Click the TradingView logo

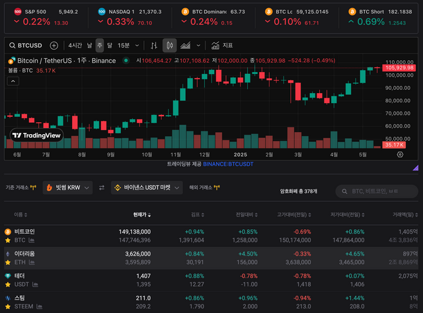point(37,135)
